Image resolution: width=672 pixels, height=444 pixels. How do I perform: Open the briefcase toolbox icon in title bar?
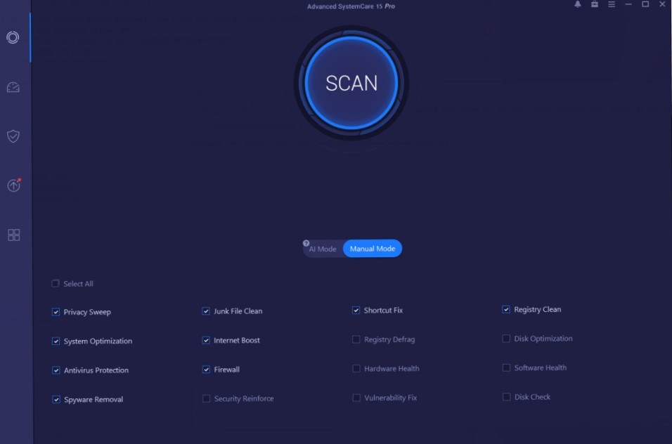coord(595,5)
